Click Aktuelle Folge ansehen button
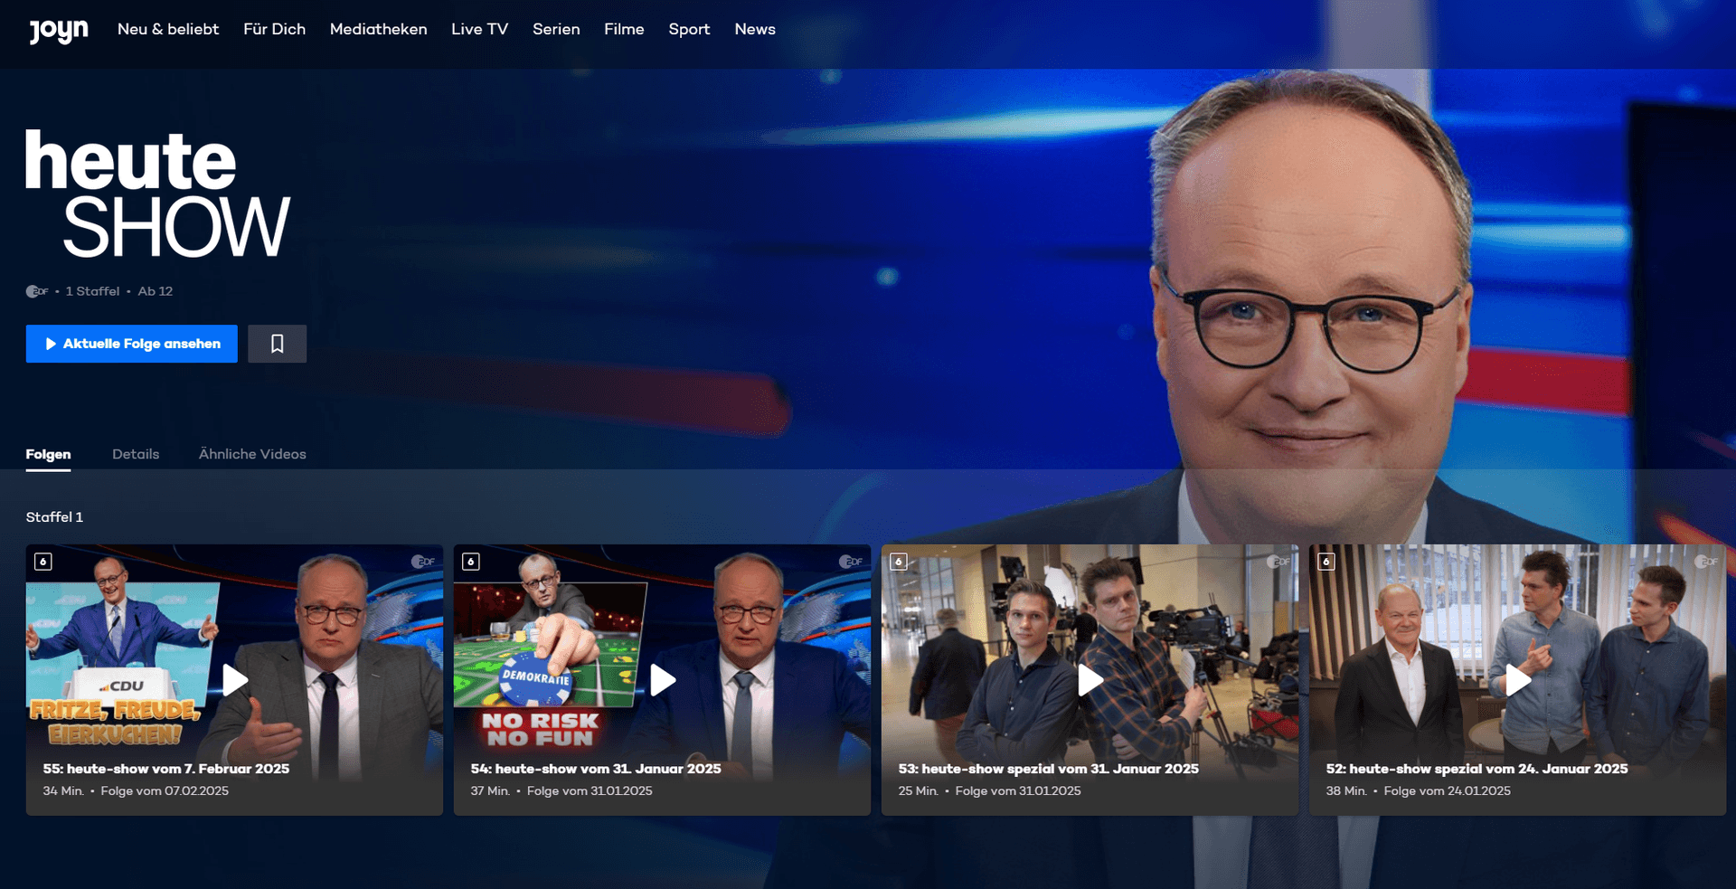Screen dimensions: 1736x889 (132, 344)
